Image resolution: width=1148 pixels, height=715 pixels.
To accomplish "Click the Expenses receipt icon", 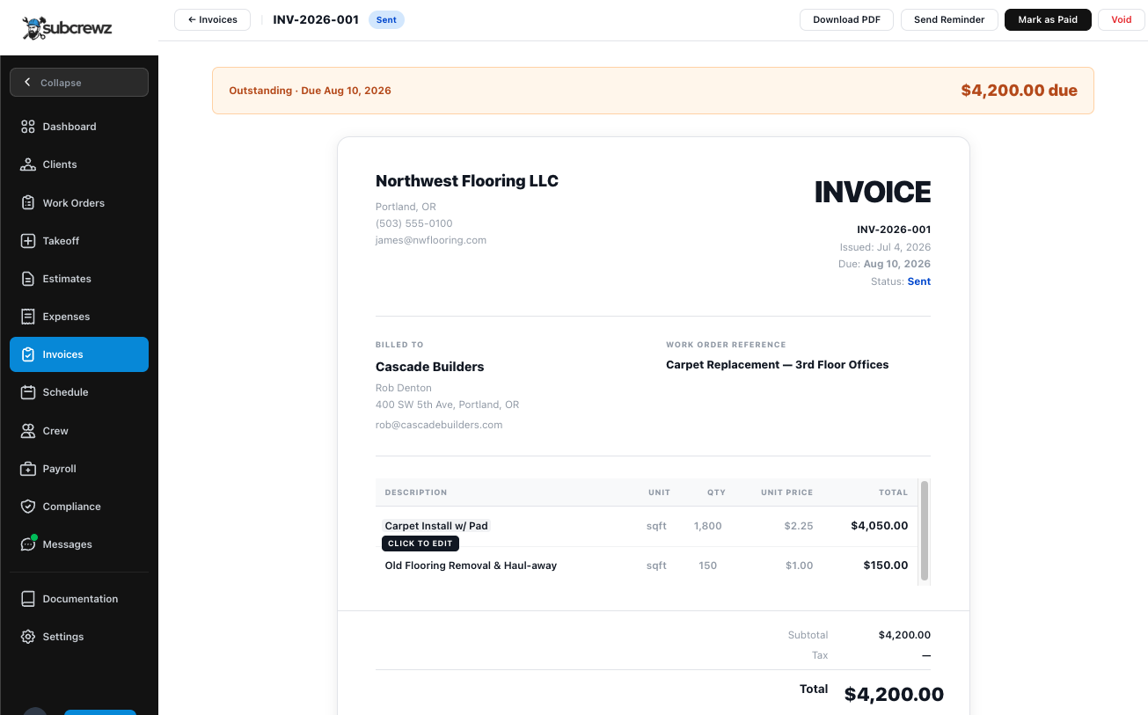I will tap(28, 317).
